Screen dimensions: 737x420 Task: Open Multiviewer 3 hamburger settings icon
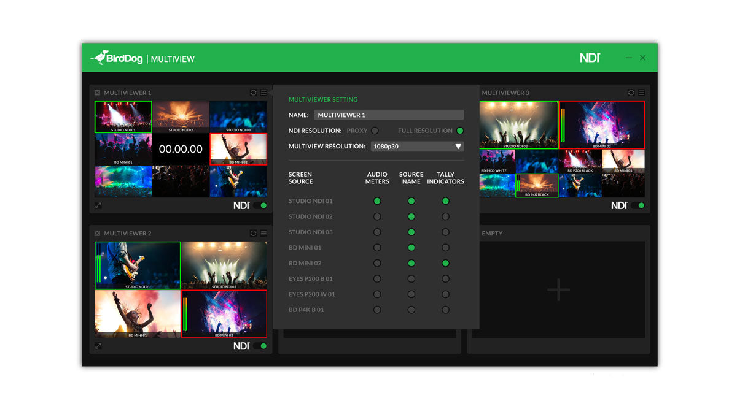tap(641, 93)
